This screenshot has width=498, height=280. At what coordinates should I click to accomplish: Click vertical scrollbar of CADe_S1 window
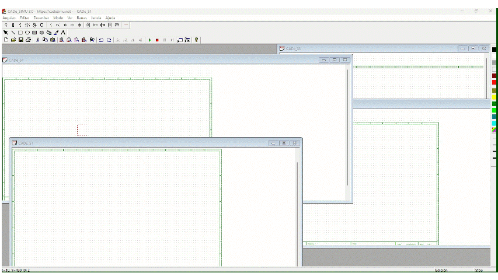[x=297, y=207]
